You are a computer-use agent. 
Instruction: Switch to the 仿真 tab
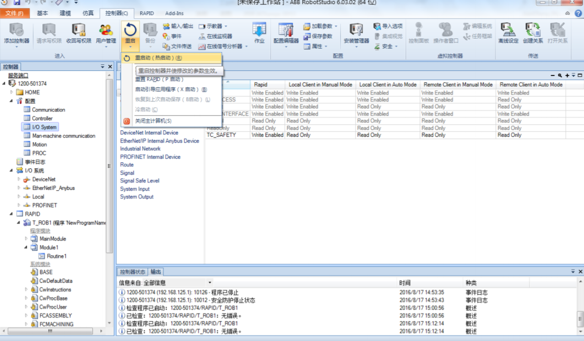[x=88, y=13]
